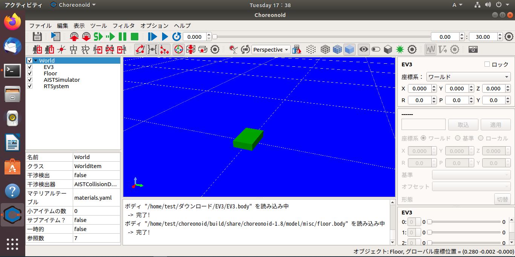Click the dotted point rendering icon
Viewport: 515px width, 257px height.
pyautogui.click(x=311, y=49)
